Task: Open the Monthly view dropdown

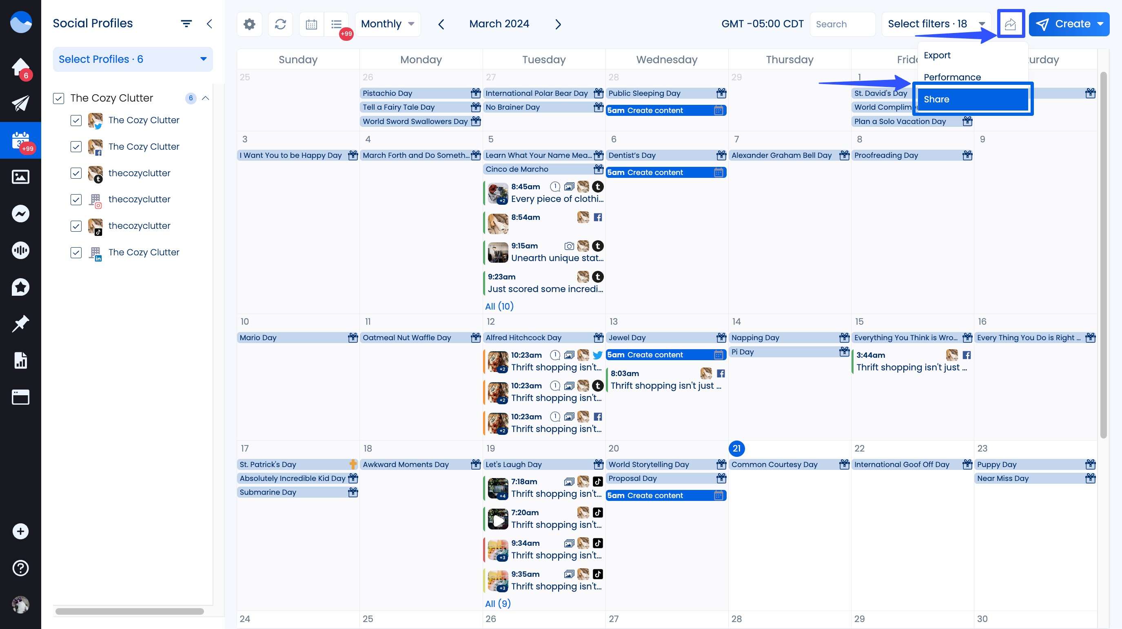Action: point(387,24)
